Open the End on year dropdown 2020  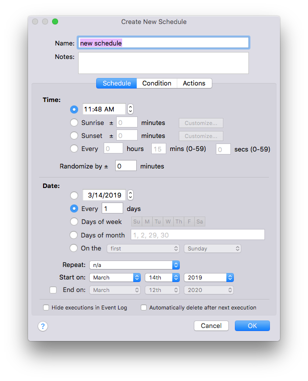coord(209,290)
